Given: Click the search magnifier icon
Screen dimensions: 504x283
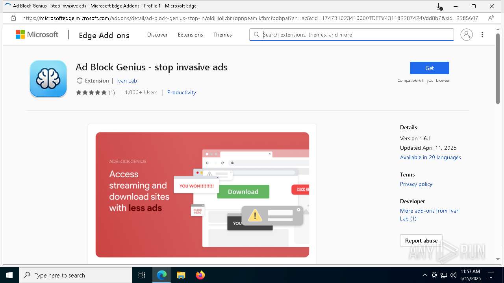Looking at the screenshot, I should (256, 35).
